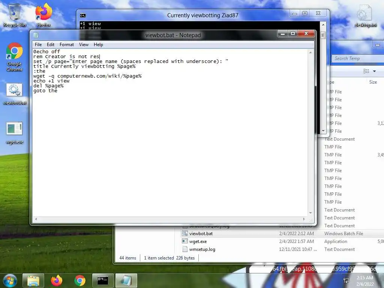
Task: Close the viewbotting command prompt window
Action: point(318,13)
